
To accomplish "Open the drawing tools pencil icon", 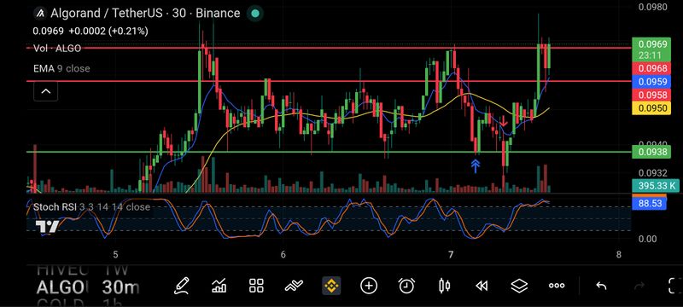I will pyautogui.click(x=181, y=286).
